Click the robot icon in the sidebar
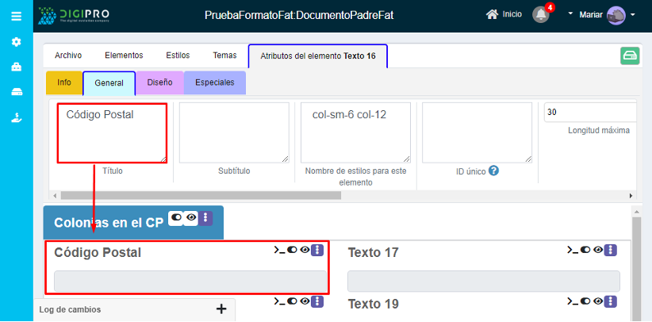This screenshot has height=322, width=652. [17, 67]
